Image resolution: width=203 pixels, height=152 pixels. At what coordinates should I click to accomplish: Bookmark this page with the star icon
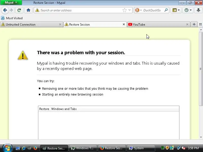pos(124,10)
